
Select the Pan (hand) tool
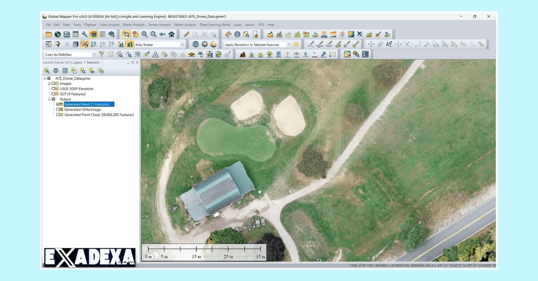(135, 34)
